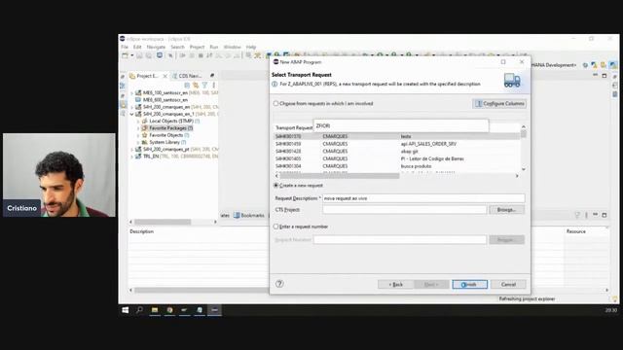Click the Filter icon in Project Explorer
This screenshot has height=350, width=623.
click(x=204, y=85)
